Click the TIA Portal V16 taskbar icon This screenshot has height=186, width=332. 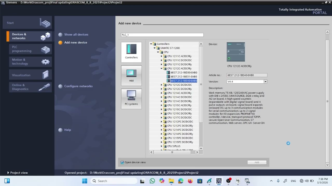pyautogui.click(x=219, y=181)
